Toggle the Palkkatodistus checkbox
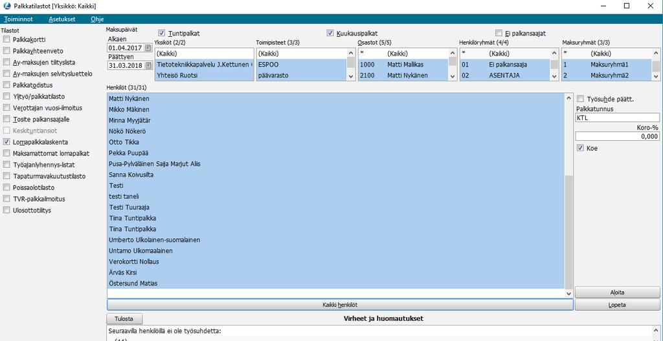663x341 pixels. point(6,85)
